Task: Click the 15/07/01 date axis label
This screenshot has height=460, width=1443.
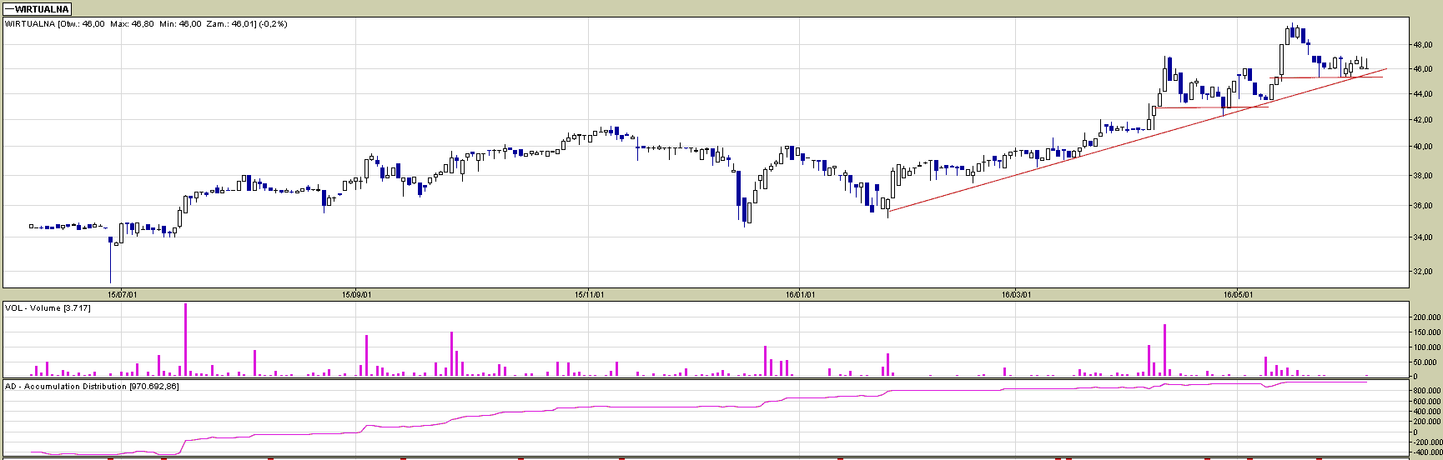Action: point(122,294)
